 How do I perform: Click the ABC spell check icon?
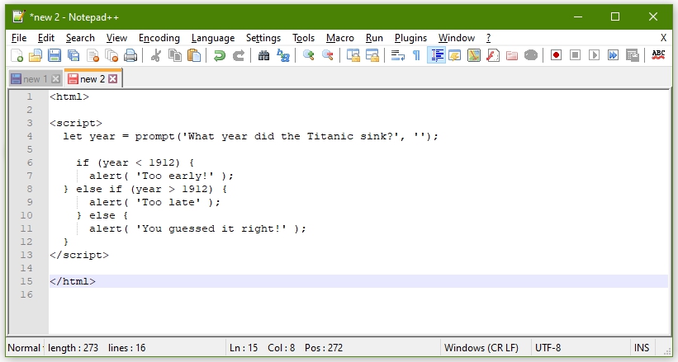click(x=658, y=55)
